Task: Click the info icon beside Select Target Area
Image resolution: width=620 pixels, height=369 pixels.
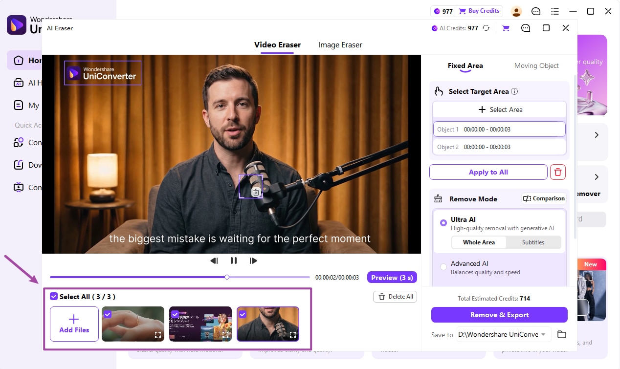Action: [x=514, y=91]
